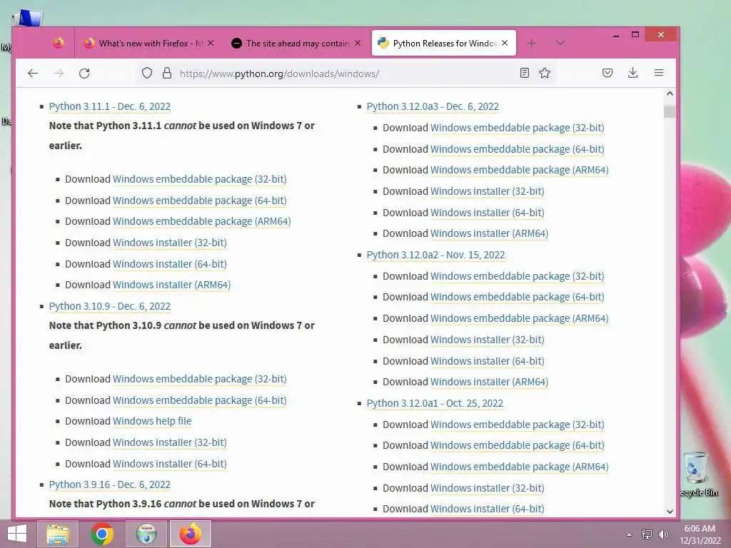The width and height of the screenshot is (731, 548).
Task: Download Python 3.12.0a1 embeddable package (64-bit)
Action: pyautogui.click(x=517, y=445)
